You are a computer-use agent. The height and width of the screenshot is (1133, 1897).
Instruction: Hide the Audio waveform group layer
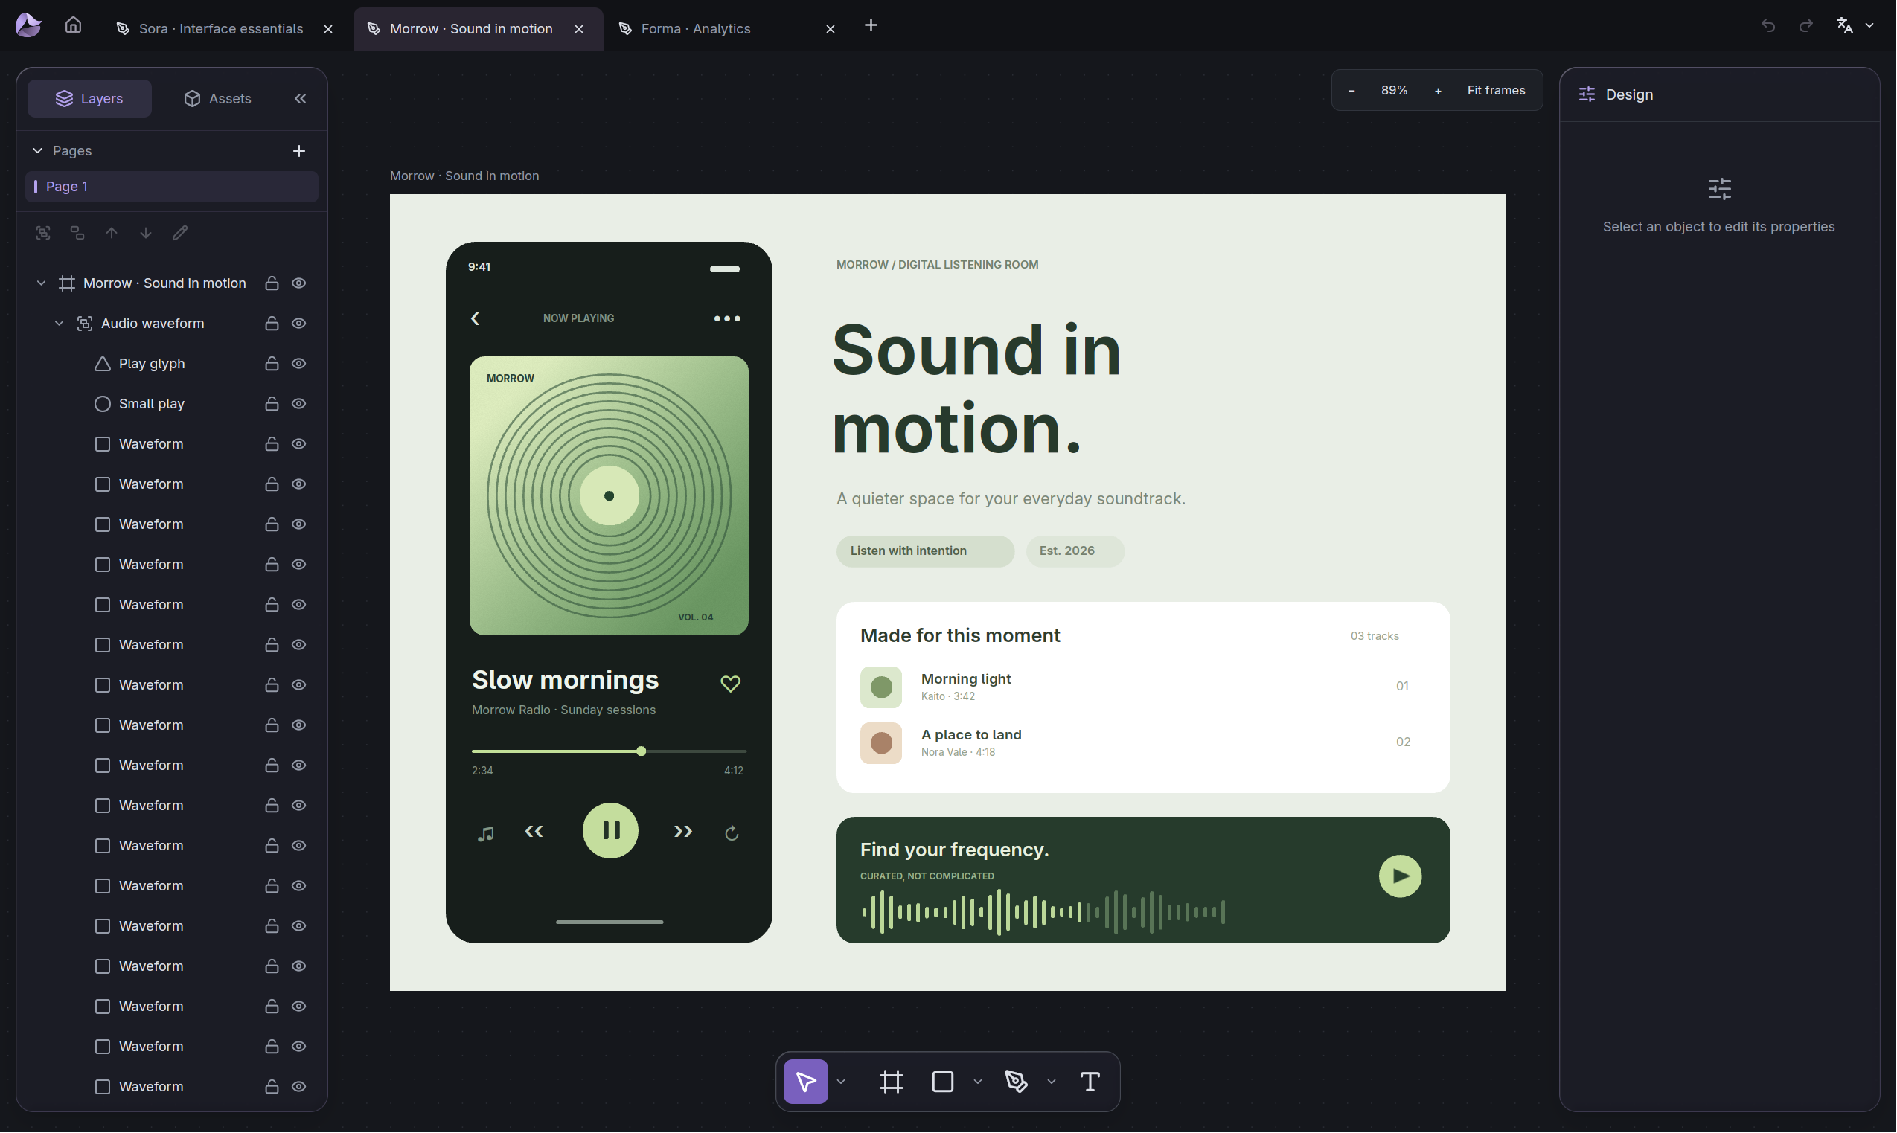[x=299, y=324]
